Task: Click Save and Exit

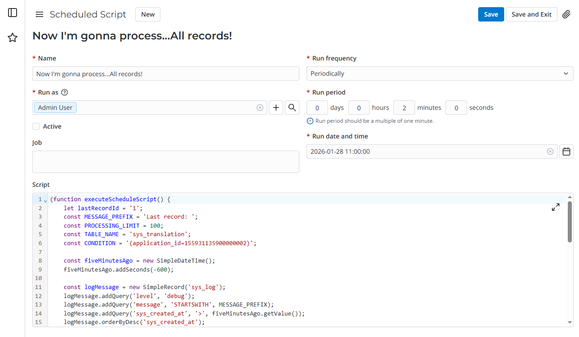Action: click(531, 14)
